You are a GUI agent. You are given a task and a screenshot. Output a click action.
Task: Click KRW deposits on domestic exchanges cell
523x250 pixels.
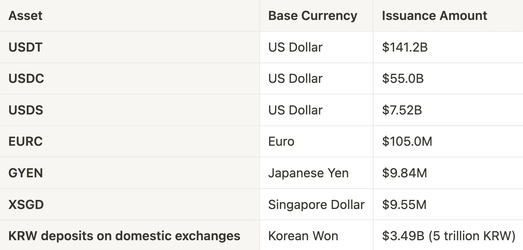[130, 236]
